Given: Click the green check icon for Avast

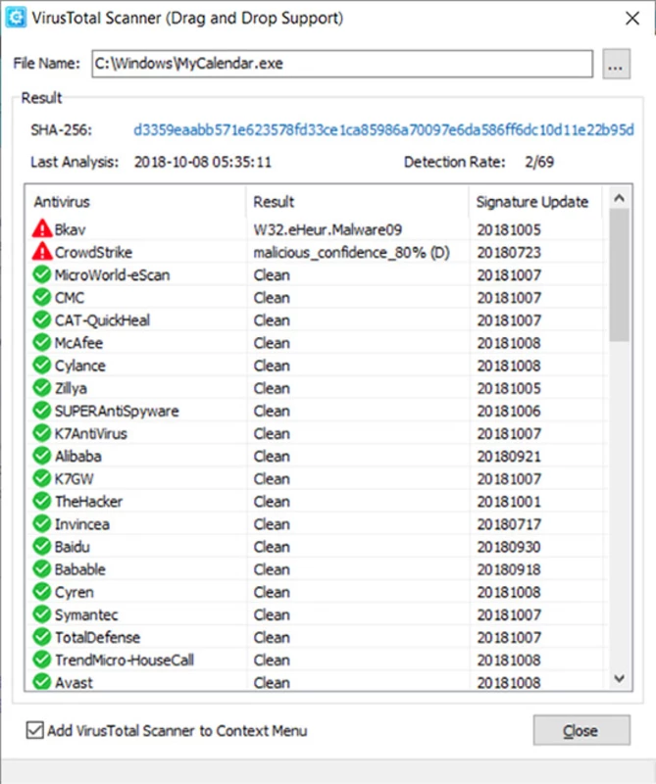Looking at the screenshot, I should 42,681.
